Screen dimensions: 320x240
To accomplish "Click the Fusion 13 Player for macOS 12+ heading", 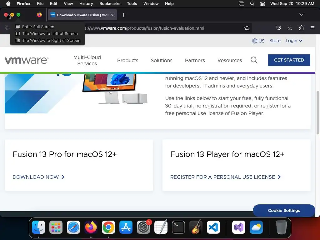I will [x=227, y=154].
